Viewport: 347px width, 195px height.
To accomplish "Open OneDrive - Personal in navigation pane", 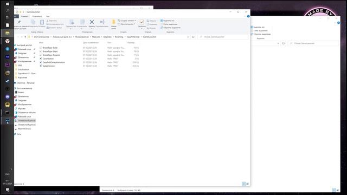I will 25,83.
